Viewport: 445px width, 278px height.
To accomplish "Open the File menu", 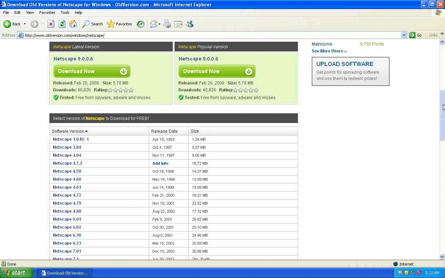I will click(6, 13).
